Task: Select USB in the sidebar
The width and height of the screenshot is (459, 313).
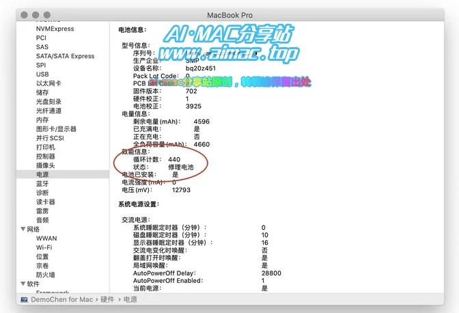Action: [42, 74]
